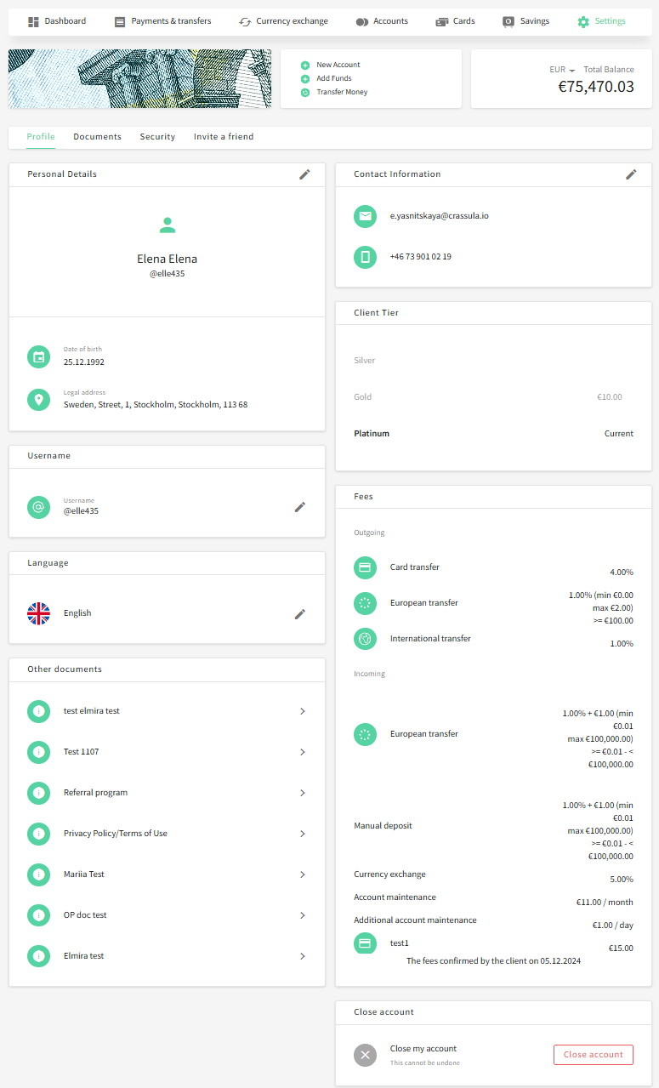
Task: Open the Test 1107 document chevron
Action: (x=302, y=752)
